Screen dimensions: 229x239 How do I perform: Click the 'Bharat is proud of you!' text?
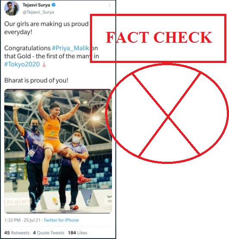tap(36, 80)
